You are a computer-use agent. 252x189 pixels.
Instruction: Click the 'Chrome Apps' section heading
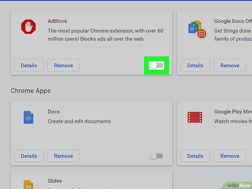[31, 91]
